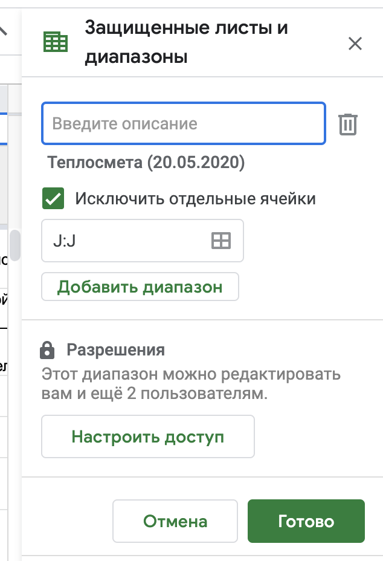Click the Разрешения section heading
This screenshot has width=383, height=561.
tap(115, 350)
